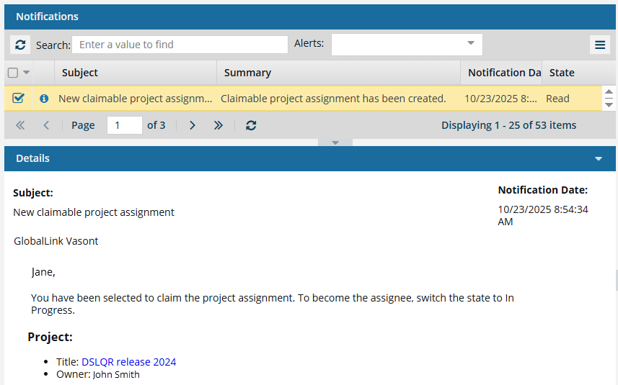
Task: Sort by the State column header
Action: 562,73
